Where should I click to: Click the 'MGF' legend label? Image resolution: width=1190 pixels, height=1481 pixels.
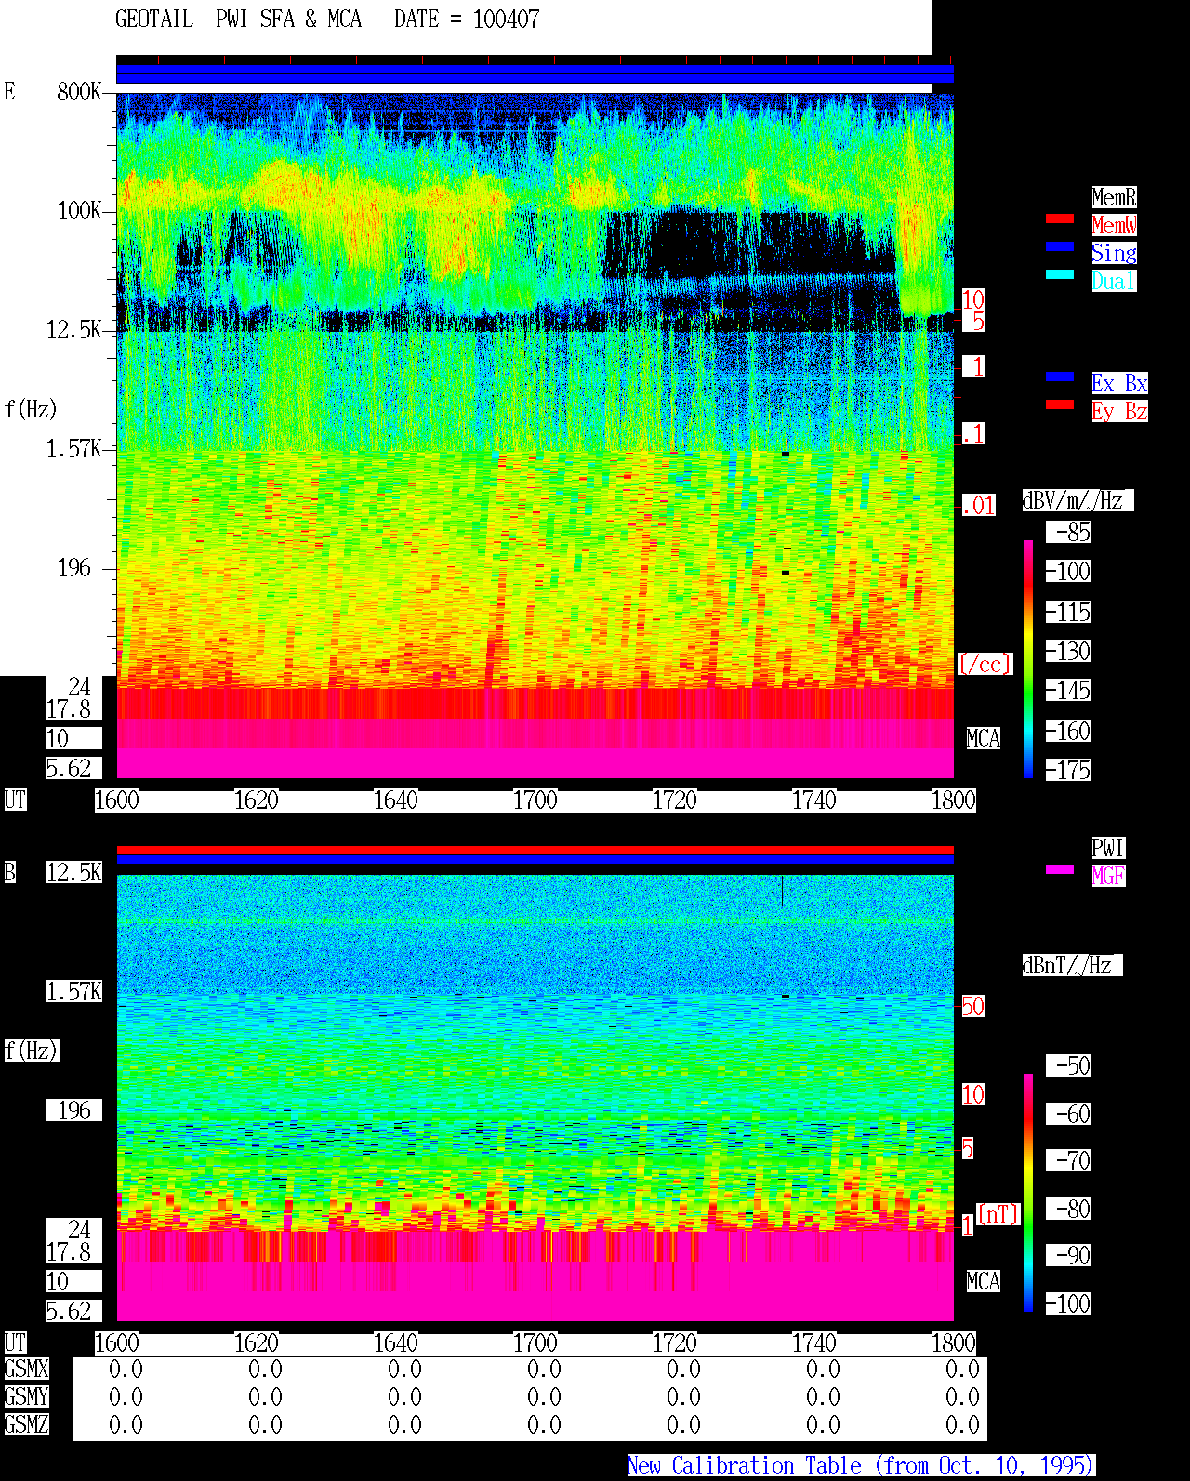[1108, 876]
